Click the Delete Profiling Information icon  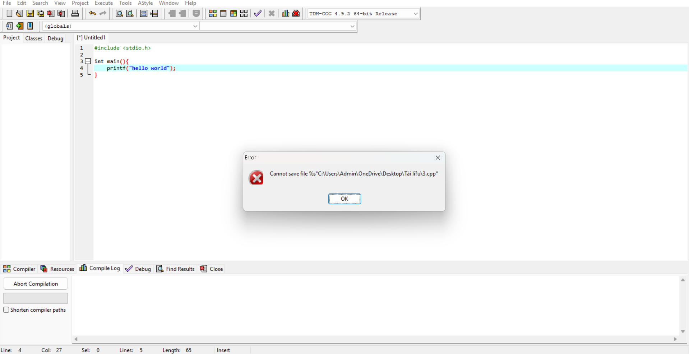[296, 14]
